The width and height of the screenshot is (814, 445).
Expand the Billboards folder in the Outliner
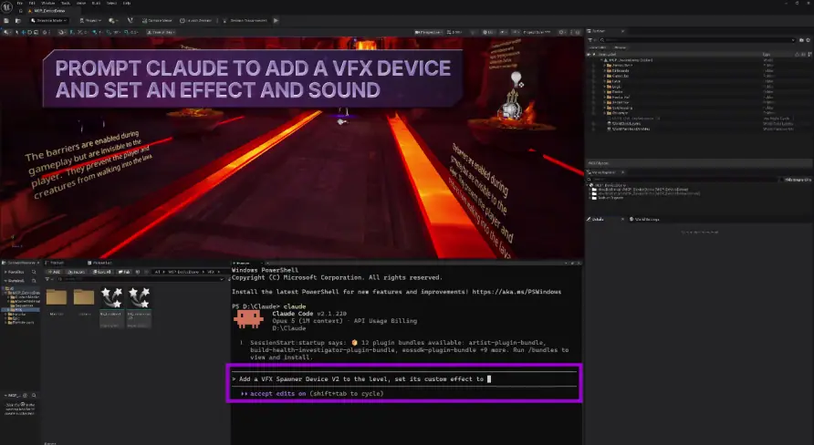pos(604,70)
